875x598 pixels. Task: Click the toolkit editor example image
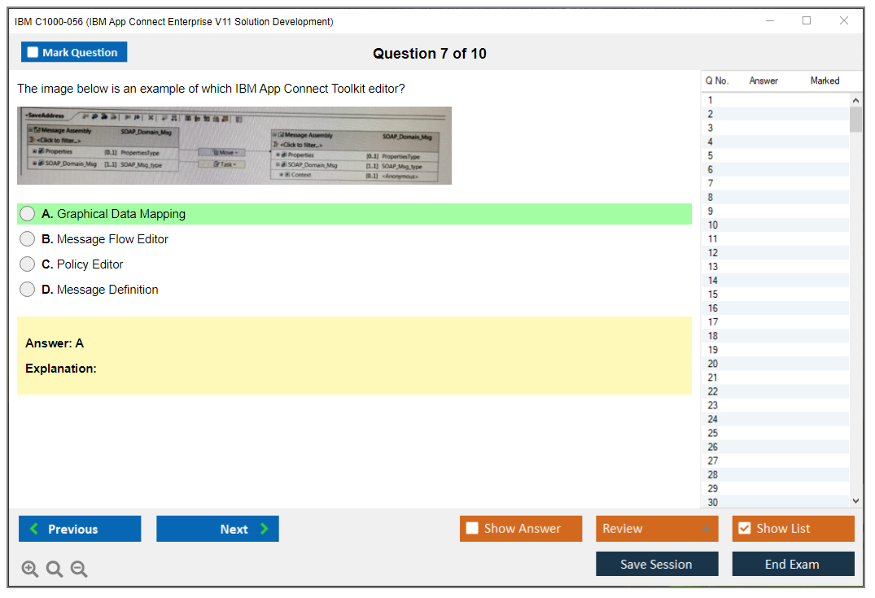click(234, 146)
